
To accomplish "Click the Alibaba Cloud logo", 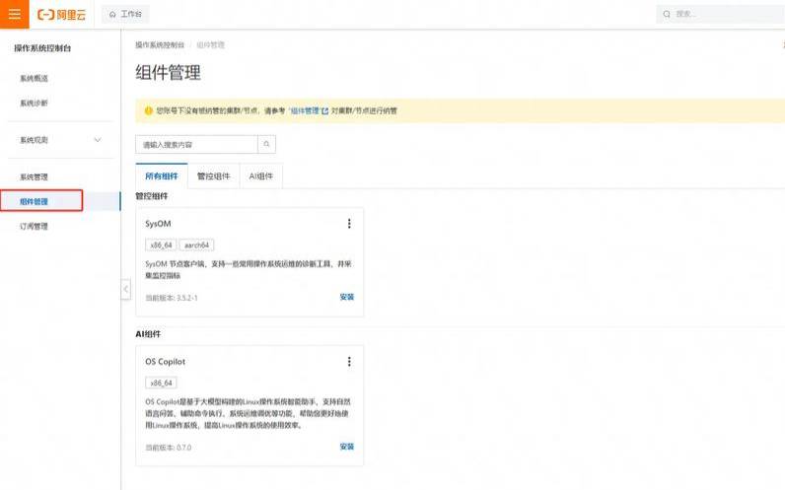I will [x=61, y=15].
